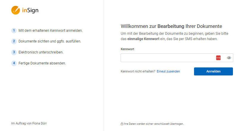Click the step 2 number badge
Screen dimensions: 249x131
tap(14, 41)
